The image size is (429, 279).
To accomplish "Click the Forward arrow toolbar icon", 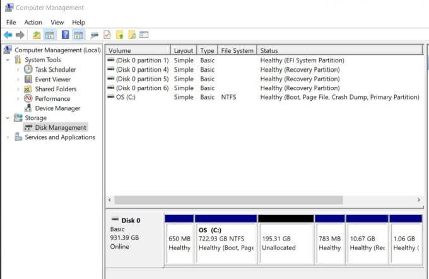I will (20, 35).
